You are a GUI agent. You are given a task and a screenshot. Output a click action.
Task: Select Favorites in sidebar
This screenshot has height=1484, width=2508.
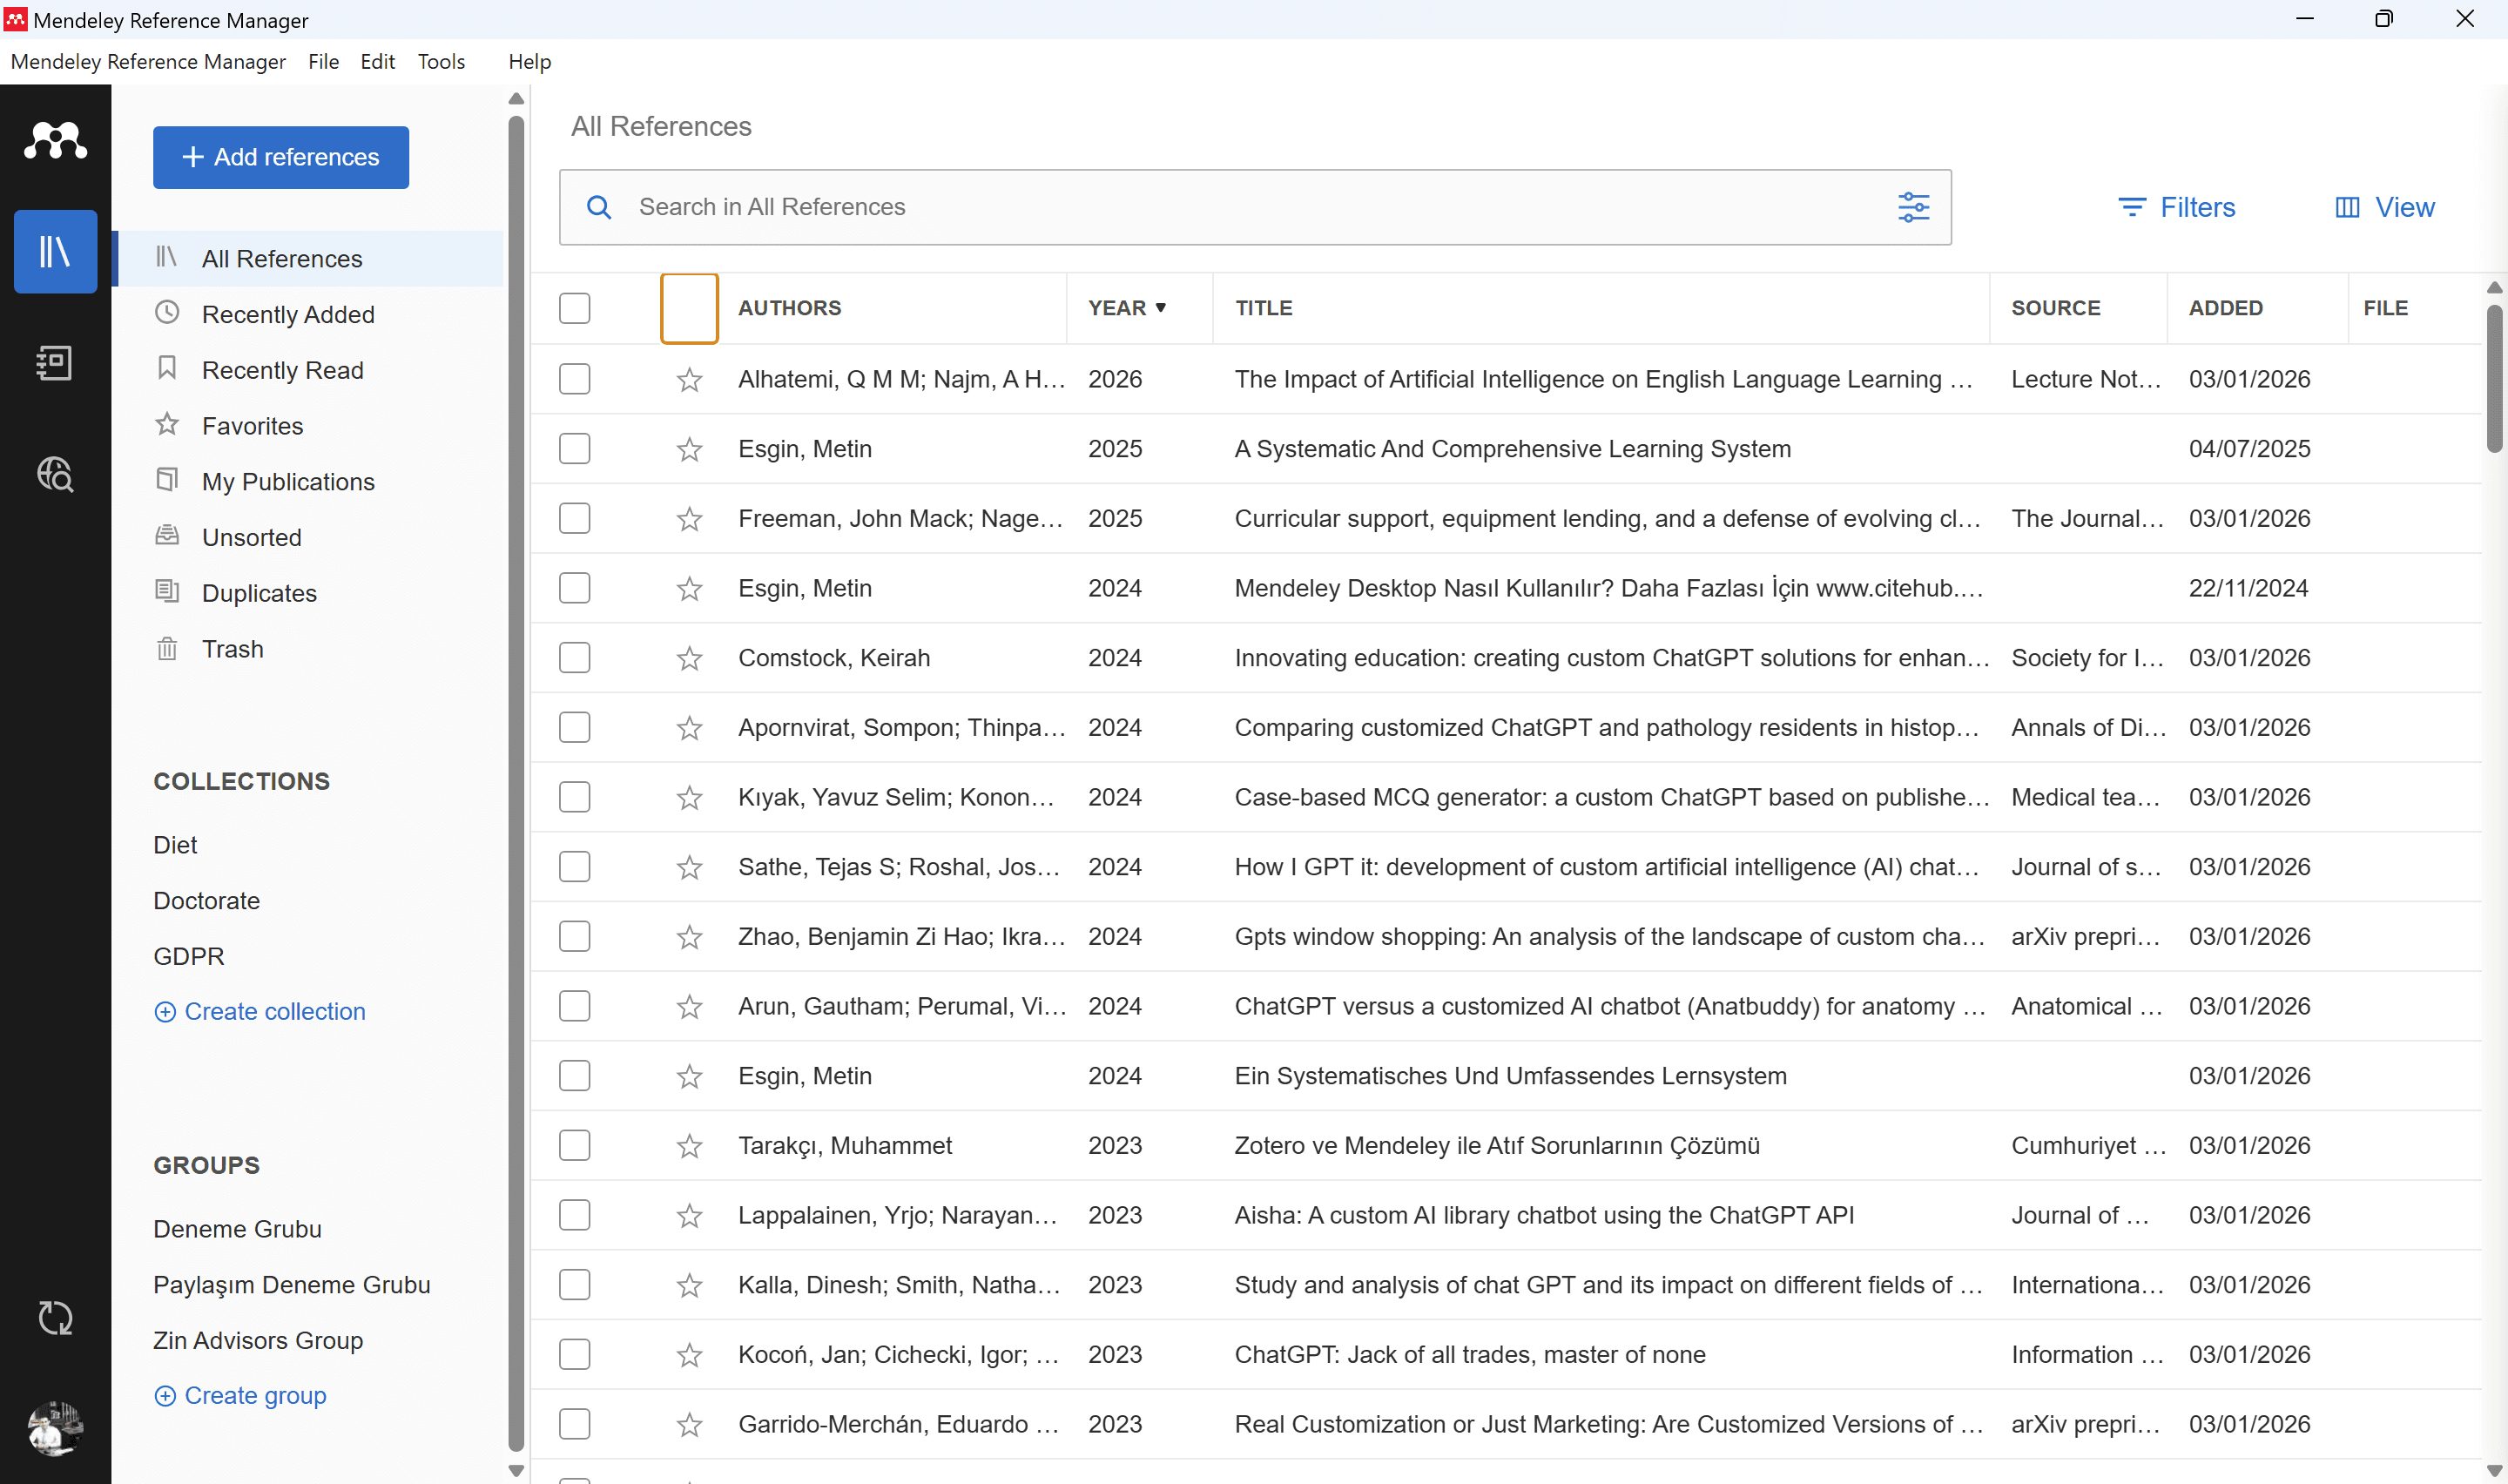click(x=310, y=426)
